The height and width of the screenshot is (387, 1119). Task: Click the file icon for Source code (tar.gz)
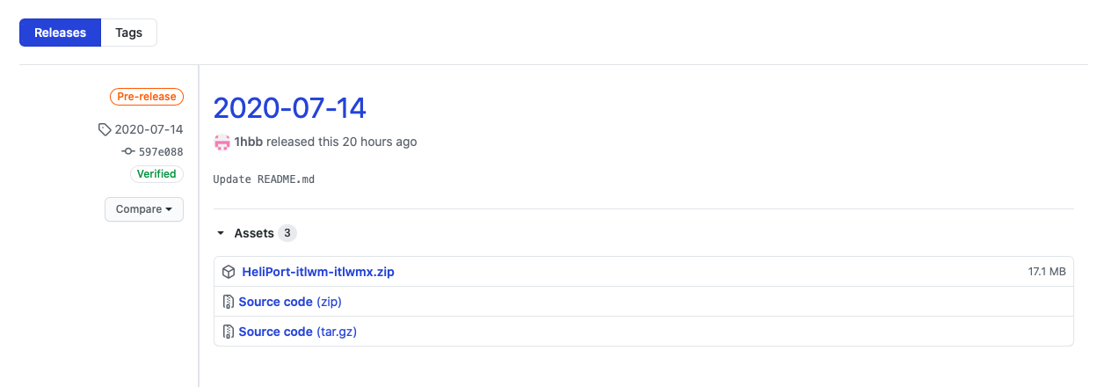pyautogui.click(x=229, y=332)
